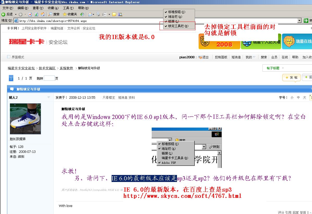Click the 文件诊所 link
The width and height of the screenshot is (312, 214).
[74, 28]
